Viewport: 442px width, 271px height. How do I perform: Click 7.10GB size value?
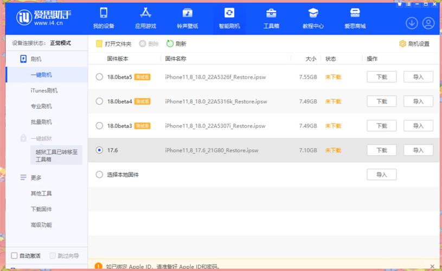308,151
